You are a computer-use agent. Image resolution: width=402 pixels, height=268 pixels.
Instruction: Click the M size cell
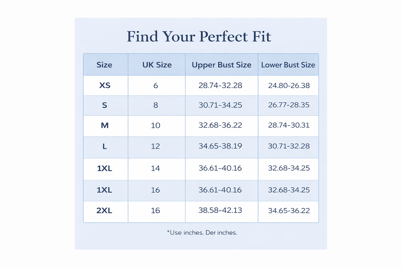coord(105,126)
